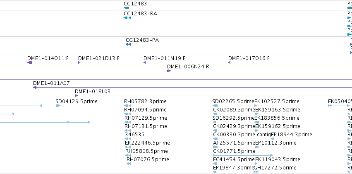
Task: Click the CG12483-RA transcript arrow
Action: tap(127, 18)
